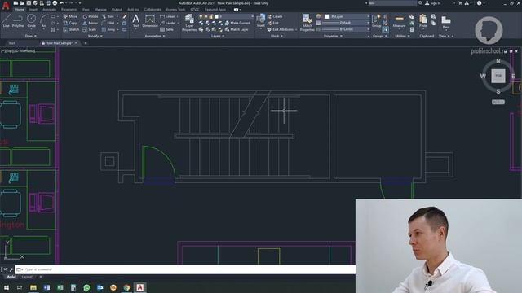This screenshot has height=293, width=522.
Task: Expand the Block panel
Action: click(276, 36)
